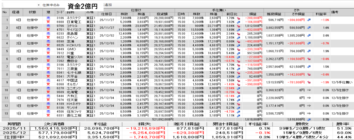
Task: Click the red spread arrow in row 9
Action: tap(309, 82)
